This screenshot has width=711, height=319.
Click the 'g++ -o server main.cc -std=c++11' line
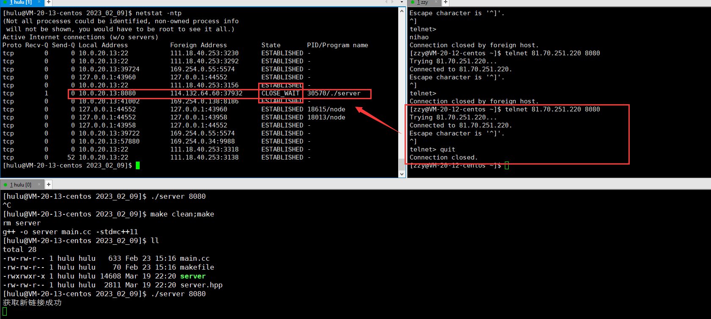[x=70, y=232]
